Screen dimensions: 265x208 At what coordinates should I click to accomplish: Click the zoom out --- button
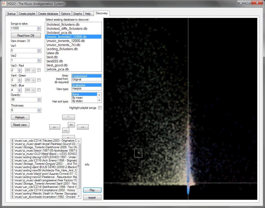(x=66, y=130)
